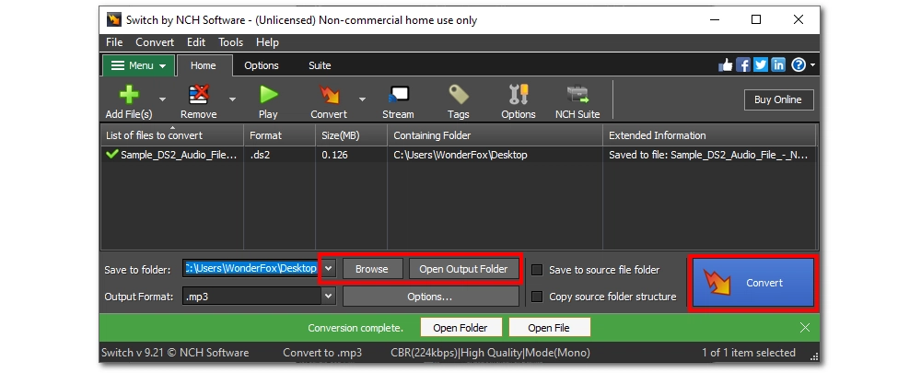921x373 pixels.
Task: Click the blue help question-mark icon
Action: click(x=799, y=65)
